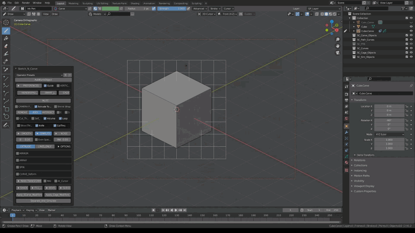
Task: Open the XYZ Euler rotation mode dropdown
Action: coord(389,134)
